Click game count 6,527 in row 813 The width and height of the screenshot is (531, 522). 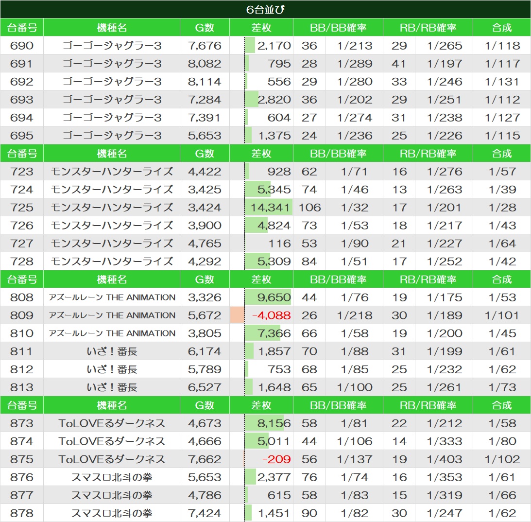[205, 387]
